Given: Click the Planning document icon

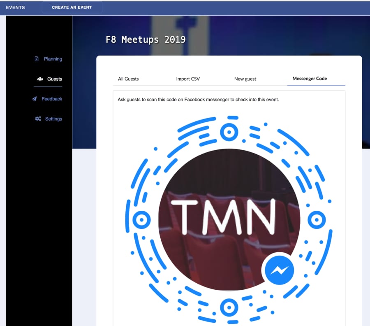Looking at the screenshot, I should pos(37,59).
